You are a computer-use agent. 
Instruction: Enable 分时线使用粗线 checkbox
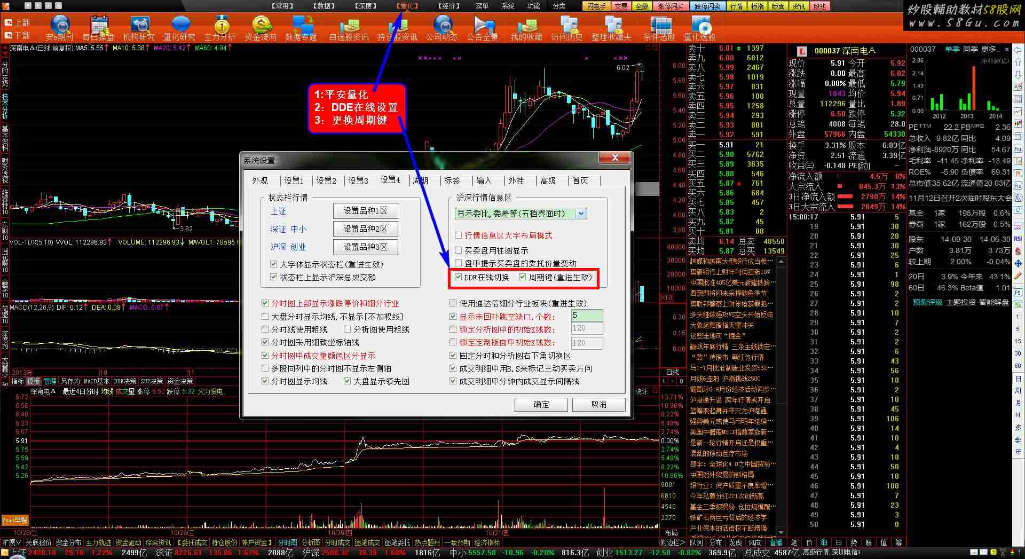(265, 329)
